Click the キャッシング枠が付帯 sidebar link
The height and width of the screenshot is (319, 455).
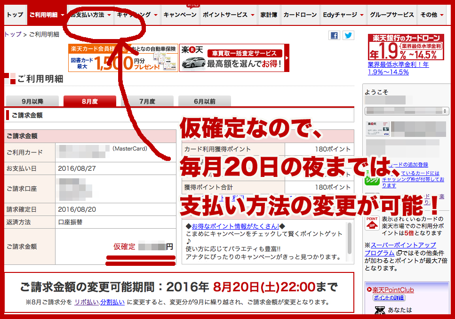(x=413, y=179)
